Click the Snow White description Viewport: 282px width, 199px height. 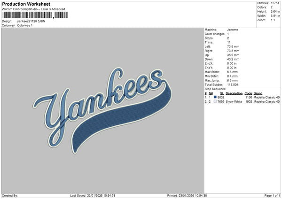234,102
